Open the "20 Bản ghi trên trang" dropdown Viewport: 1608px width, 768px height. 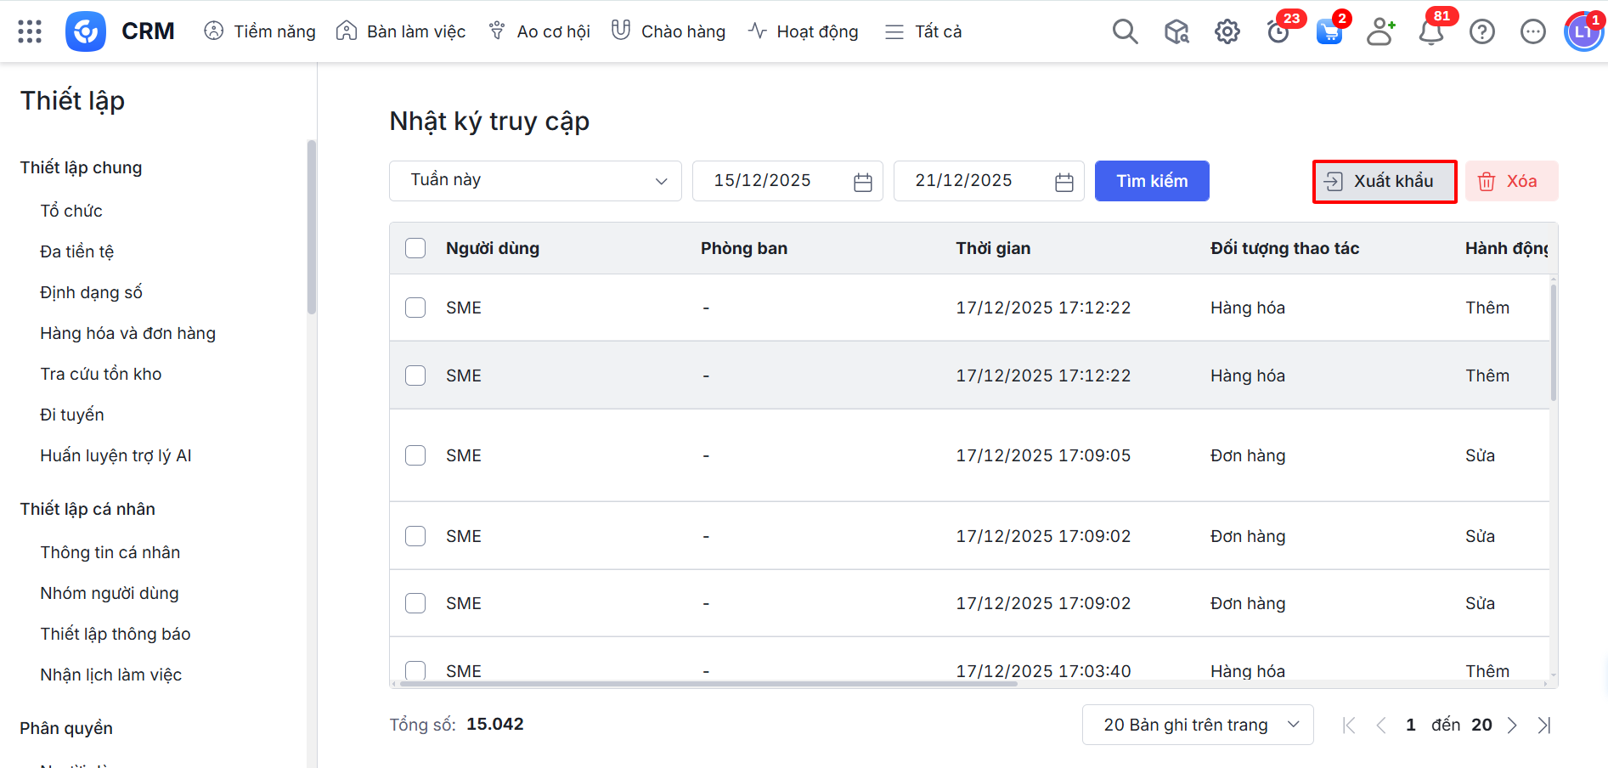point(1198,725)
